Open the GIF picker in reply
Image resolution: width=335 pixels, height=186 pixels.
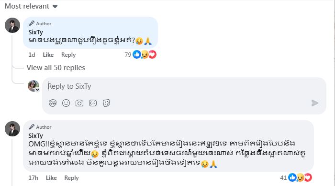(x=93, y=103)
